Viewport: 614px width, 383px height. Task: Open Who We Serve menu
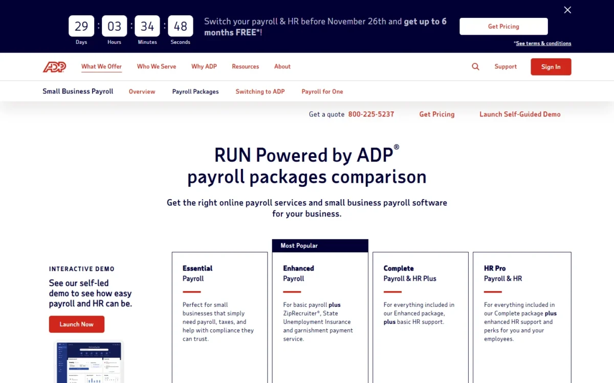point(157,66)
